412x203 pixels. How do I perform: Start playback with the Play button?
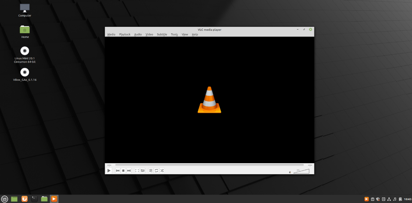[109, 171]
